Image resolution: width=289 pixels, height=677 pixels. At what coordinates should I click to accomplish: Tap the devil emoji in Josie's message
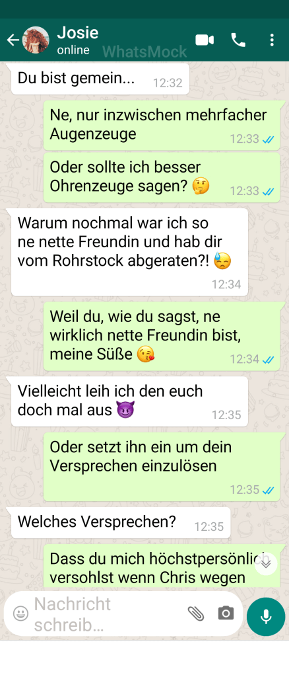pyautogui.click(x=126, y=409)
